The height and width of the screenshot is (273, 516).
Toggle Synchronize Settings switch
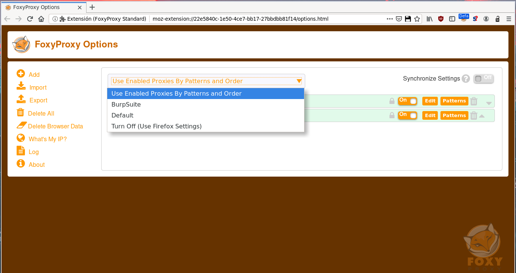(x=484, y=78)
